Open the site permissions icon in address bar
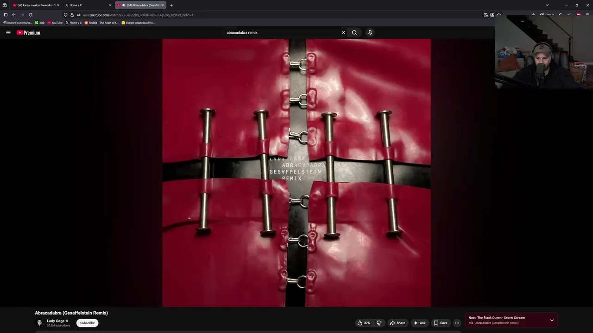Viewport: 593px width, 333px height. pyautogui.click(x=78, y=15)
